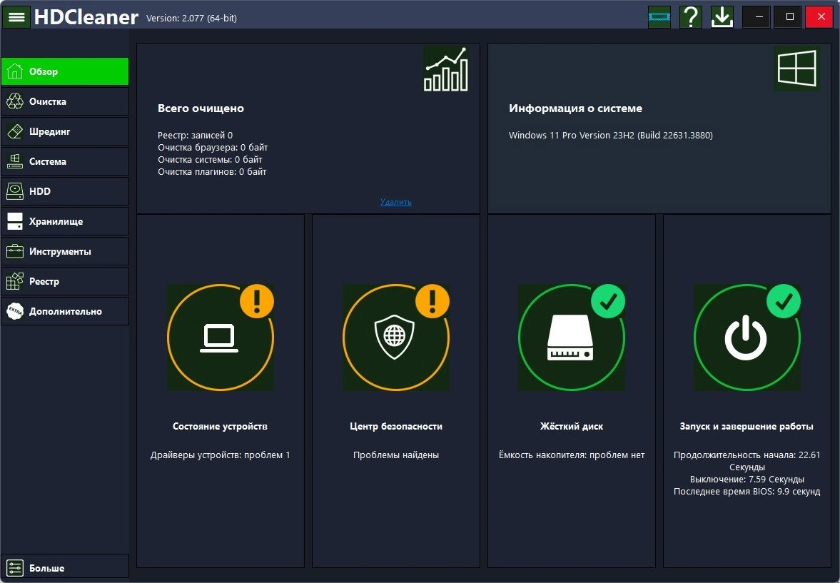Select Дополнительно in the sidebar
840x583 pixels.
tap(65, 311)
